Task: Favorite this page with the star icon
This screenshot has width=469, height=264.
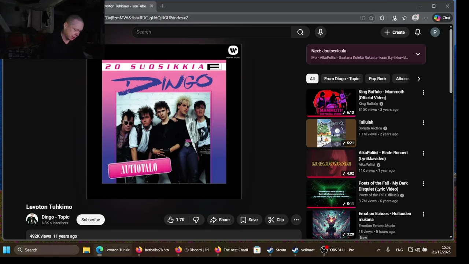Action: (x=371, y=18)
